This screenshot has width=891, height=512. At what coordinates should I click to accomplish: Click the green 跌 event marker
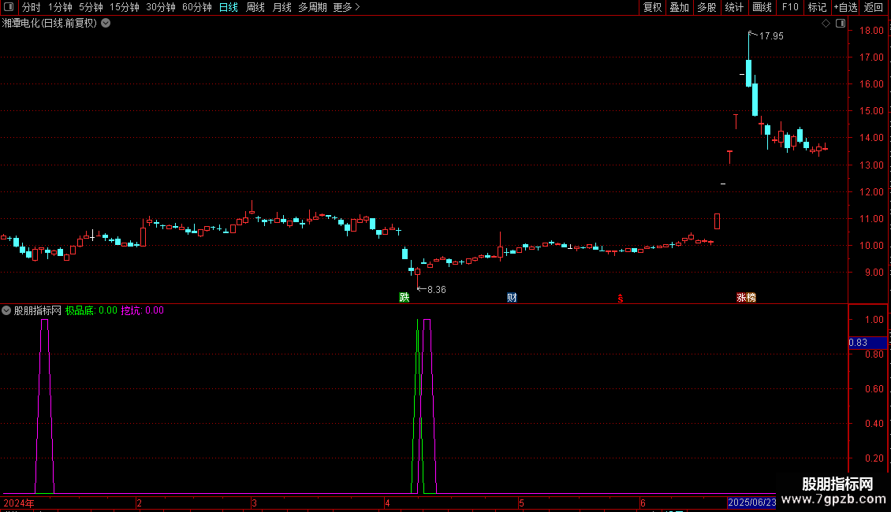(x=404, y=298)
